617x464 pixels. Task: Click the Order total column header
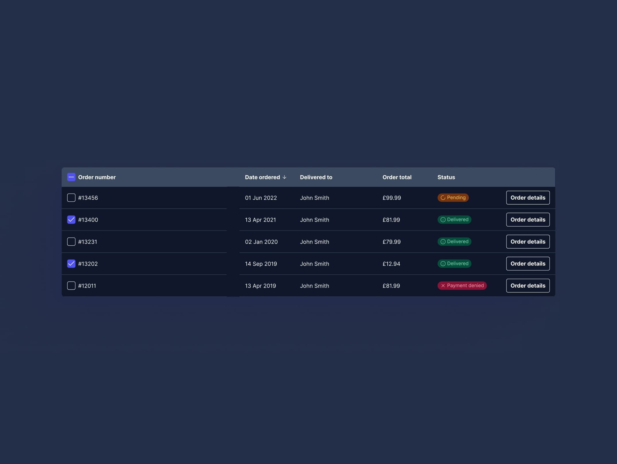click(x=397, y=177)
